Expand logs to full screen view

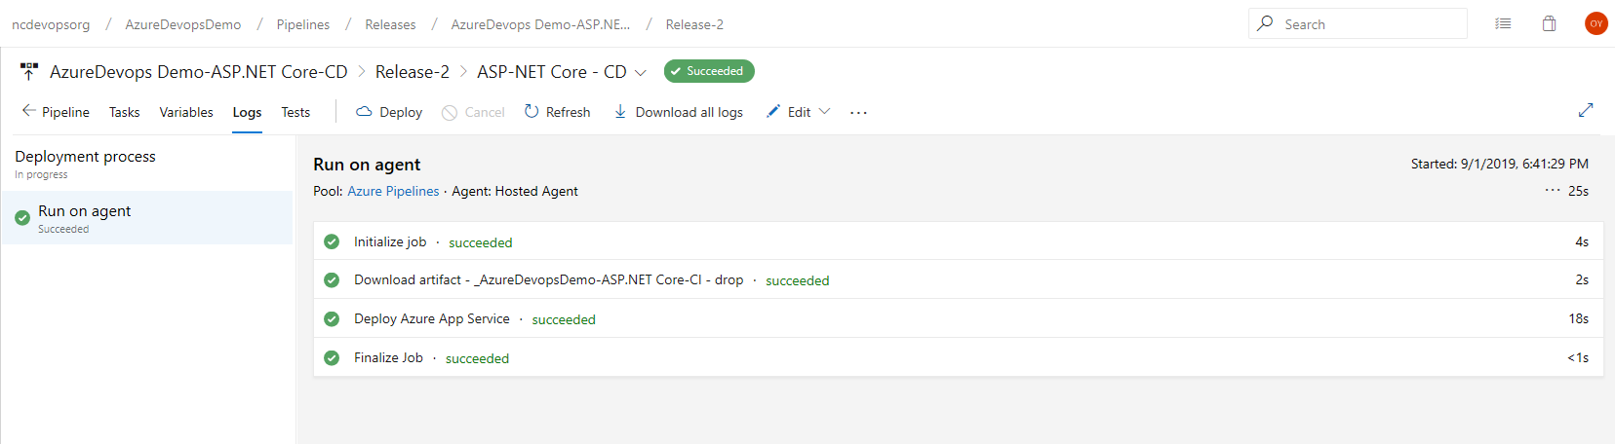click(x=1586, y=110)
